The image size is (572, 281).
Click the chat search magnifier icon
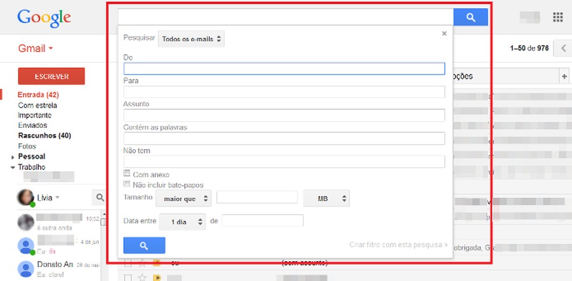(100, 197)
